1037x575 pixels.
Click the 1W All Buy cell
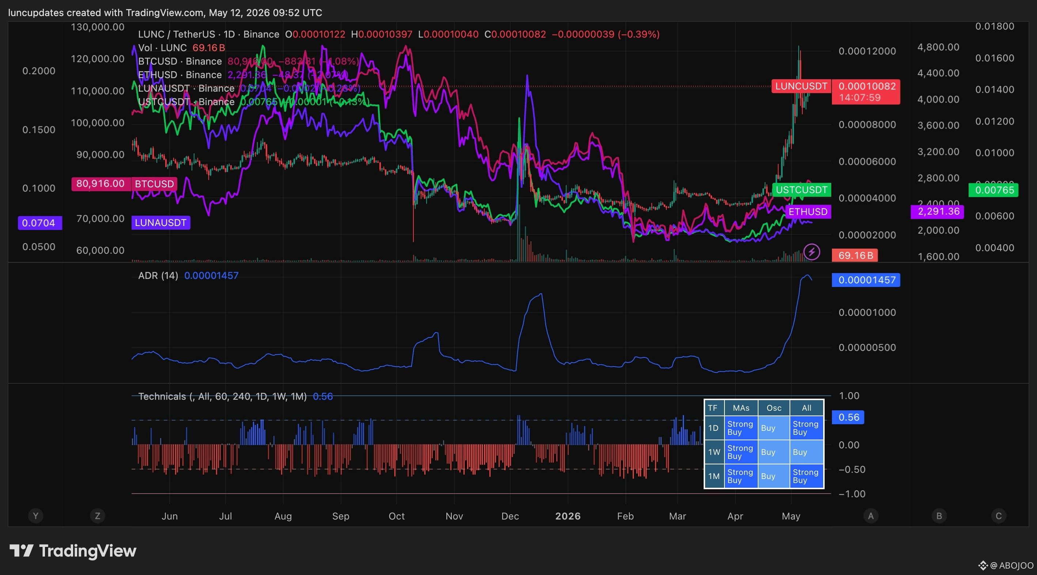[806, 452]
